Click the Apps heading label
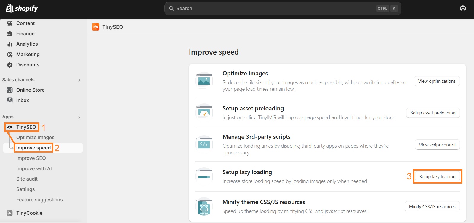This screenshot has width=474, height=223. click(8, 117)
